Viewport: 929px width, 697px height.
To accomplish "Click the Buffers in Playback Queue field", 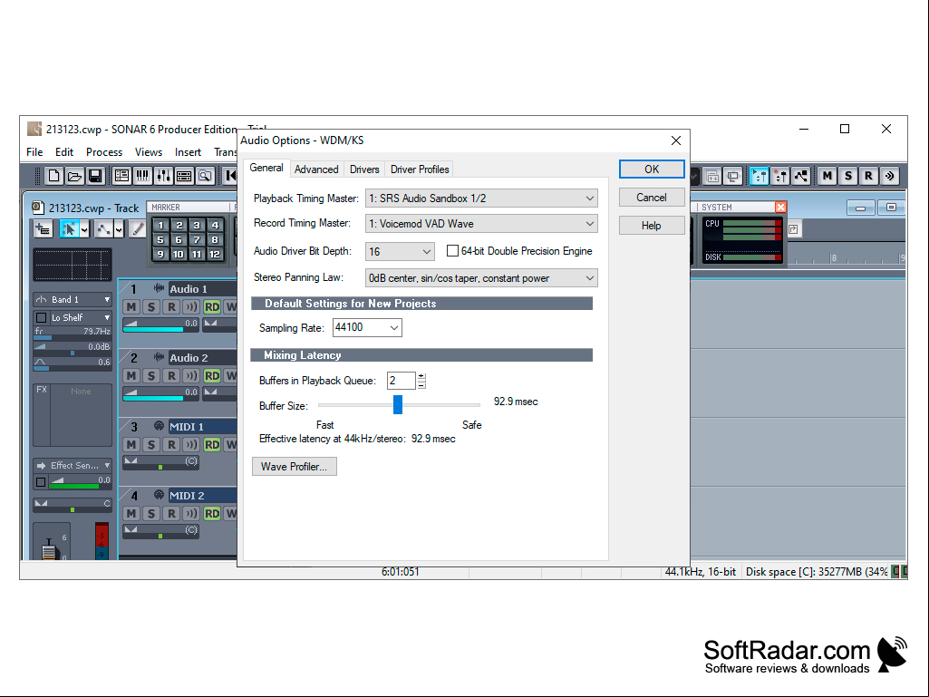I will 402,381.
